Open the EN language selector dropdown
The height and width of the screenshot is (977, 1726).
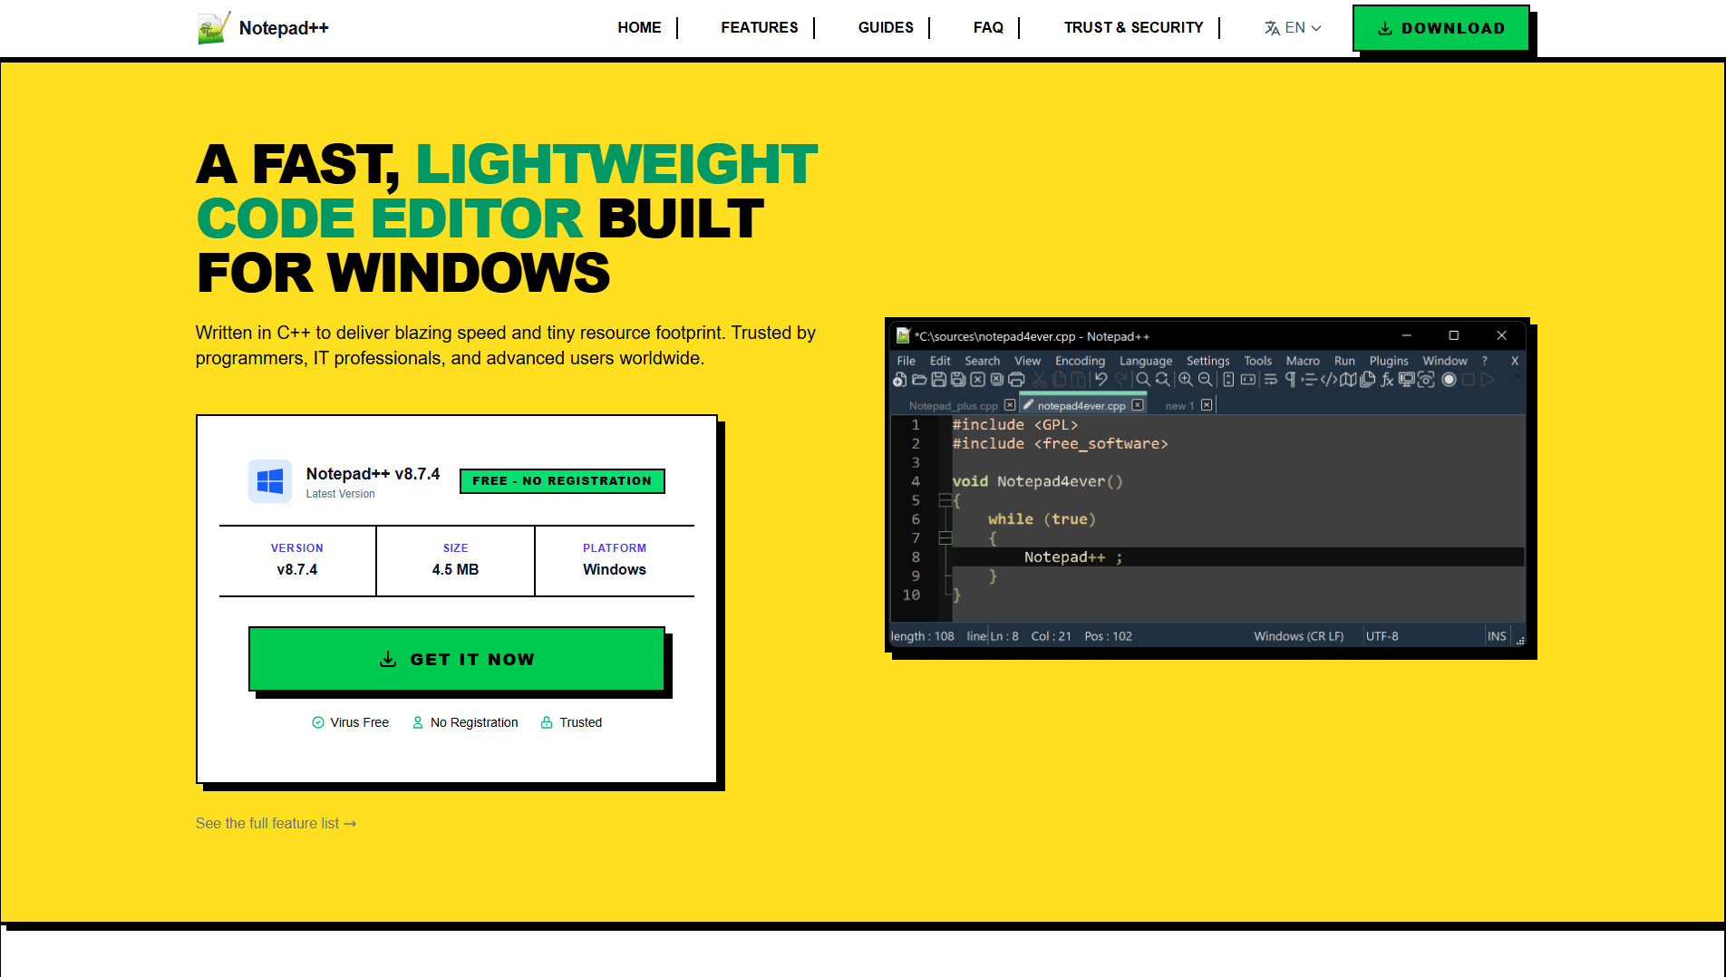[x=1293, y=28]
